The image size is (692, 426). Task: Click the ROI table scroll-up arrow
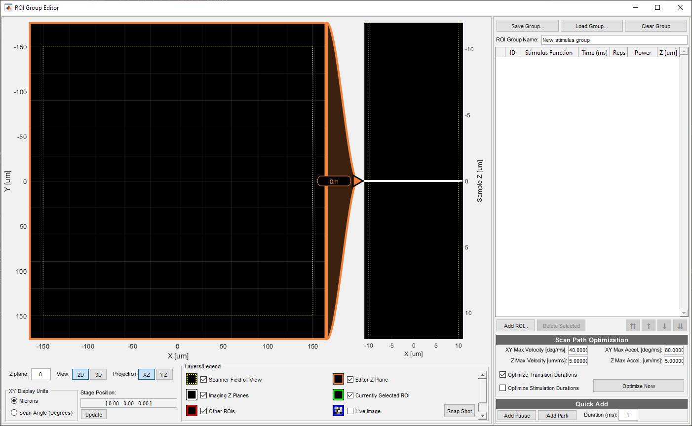click(x=684, y=52)
